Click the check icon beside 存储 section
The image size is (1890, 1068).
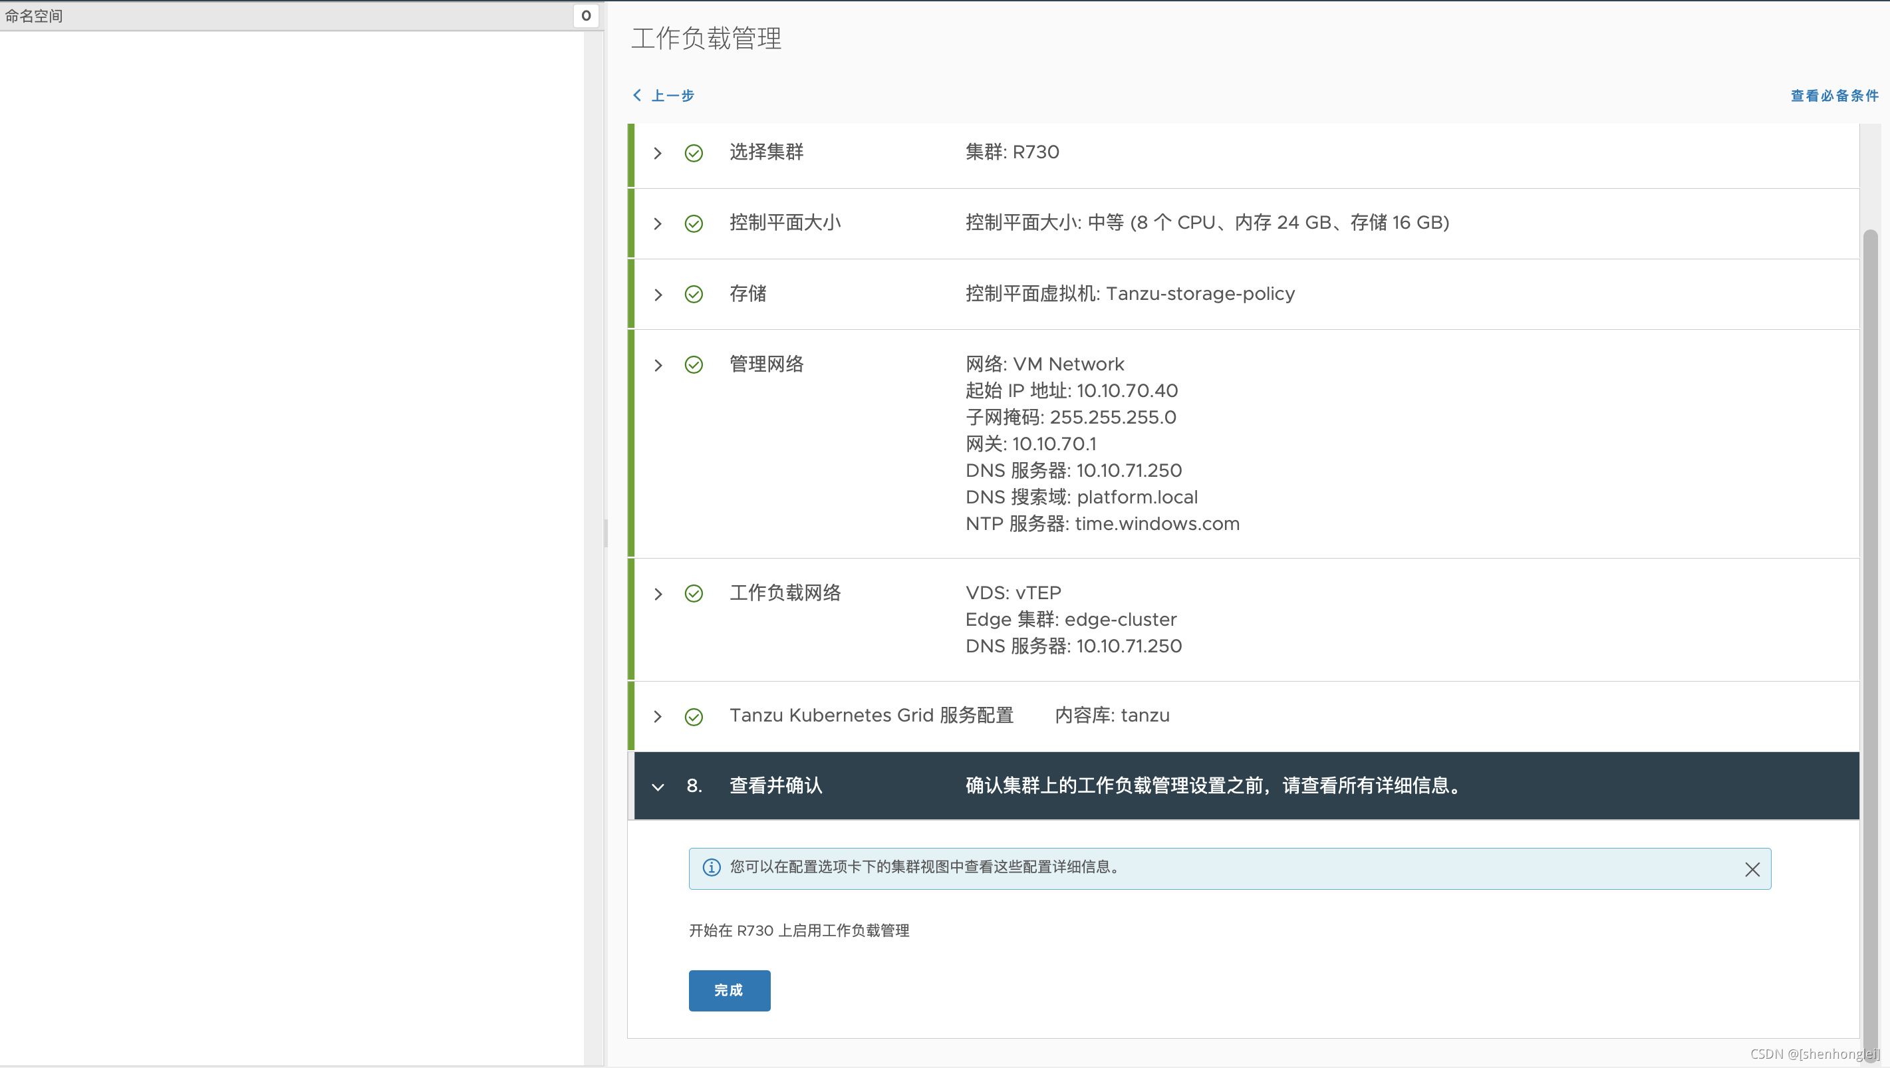click(x=694, y=294)
